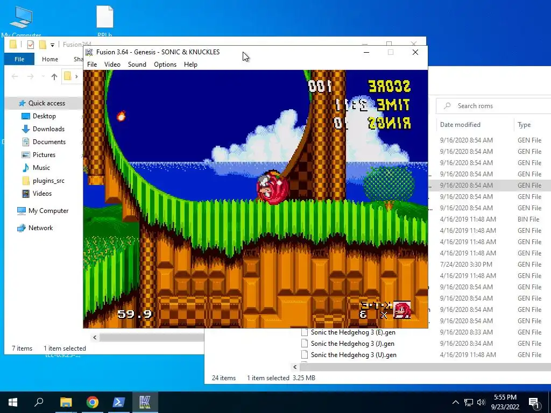This screenshot has width=551, height=413.
Task: Open File Explorer from the taskbar
Action: coord(66,402)
